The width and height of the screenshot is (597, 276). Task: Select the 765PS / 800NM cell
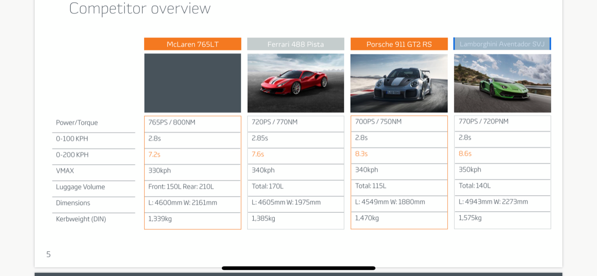click(172, 122)
